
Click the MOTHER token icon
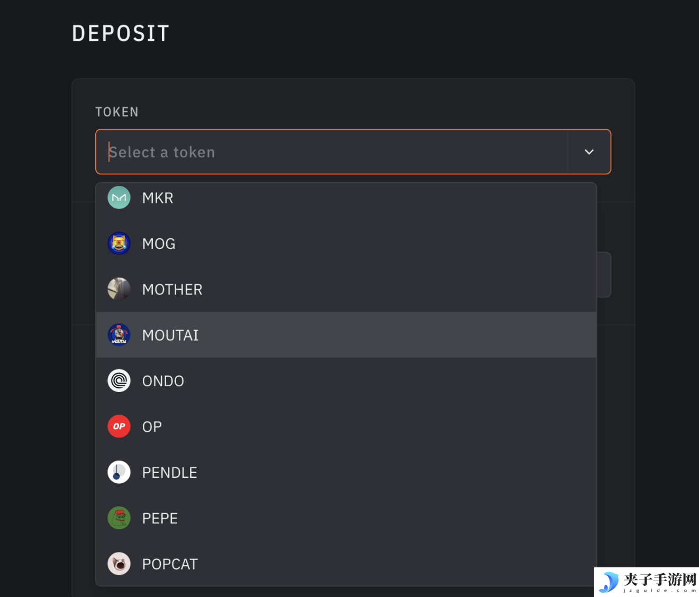tap(119, 289)
